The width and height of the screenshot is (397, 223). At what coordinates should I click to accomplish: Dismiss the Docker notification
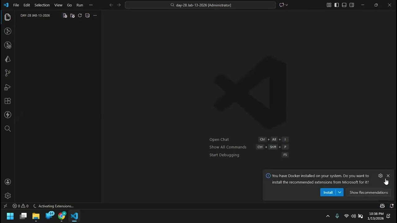(x=388, y=176)
